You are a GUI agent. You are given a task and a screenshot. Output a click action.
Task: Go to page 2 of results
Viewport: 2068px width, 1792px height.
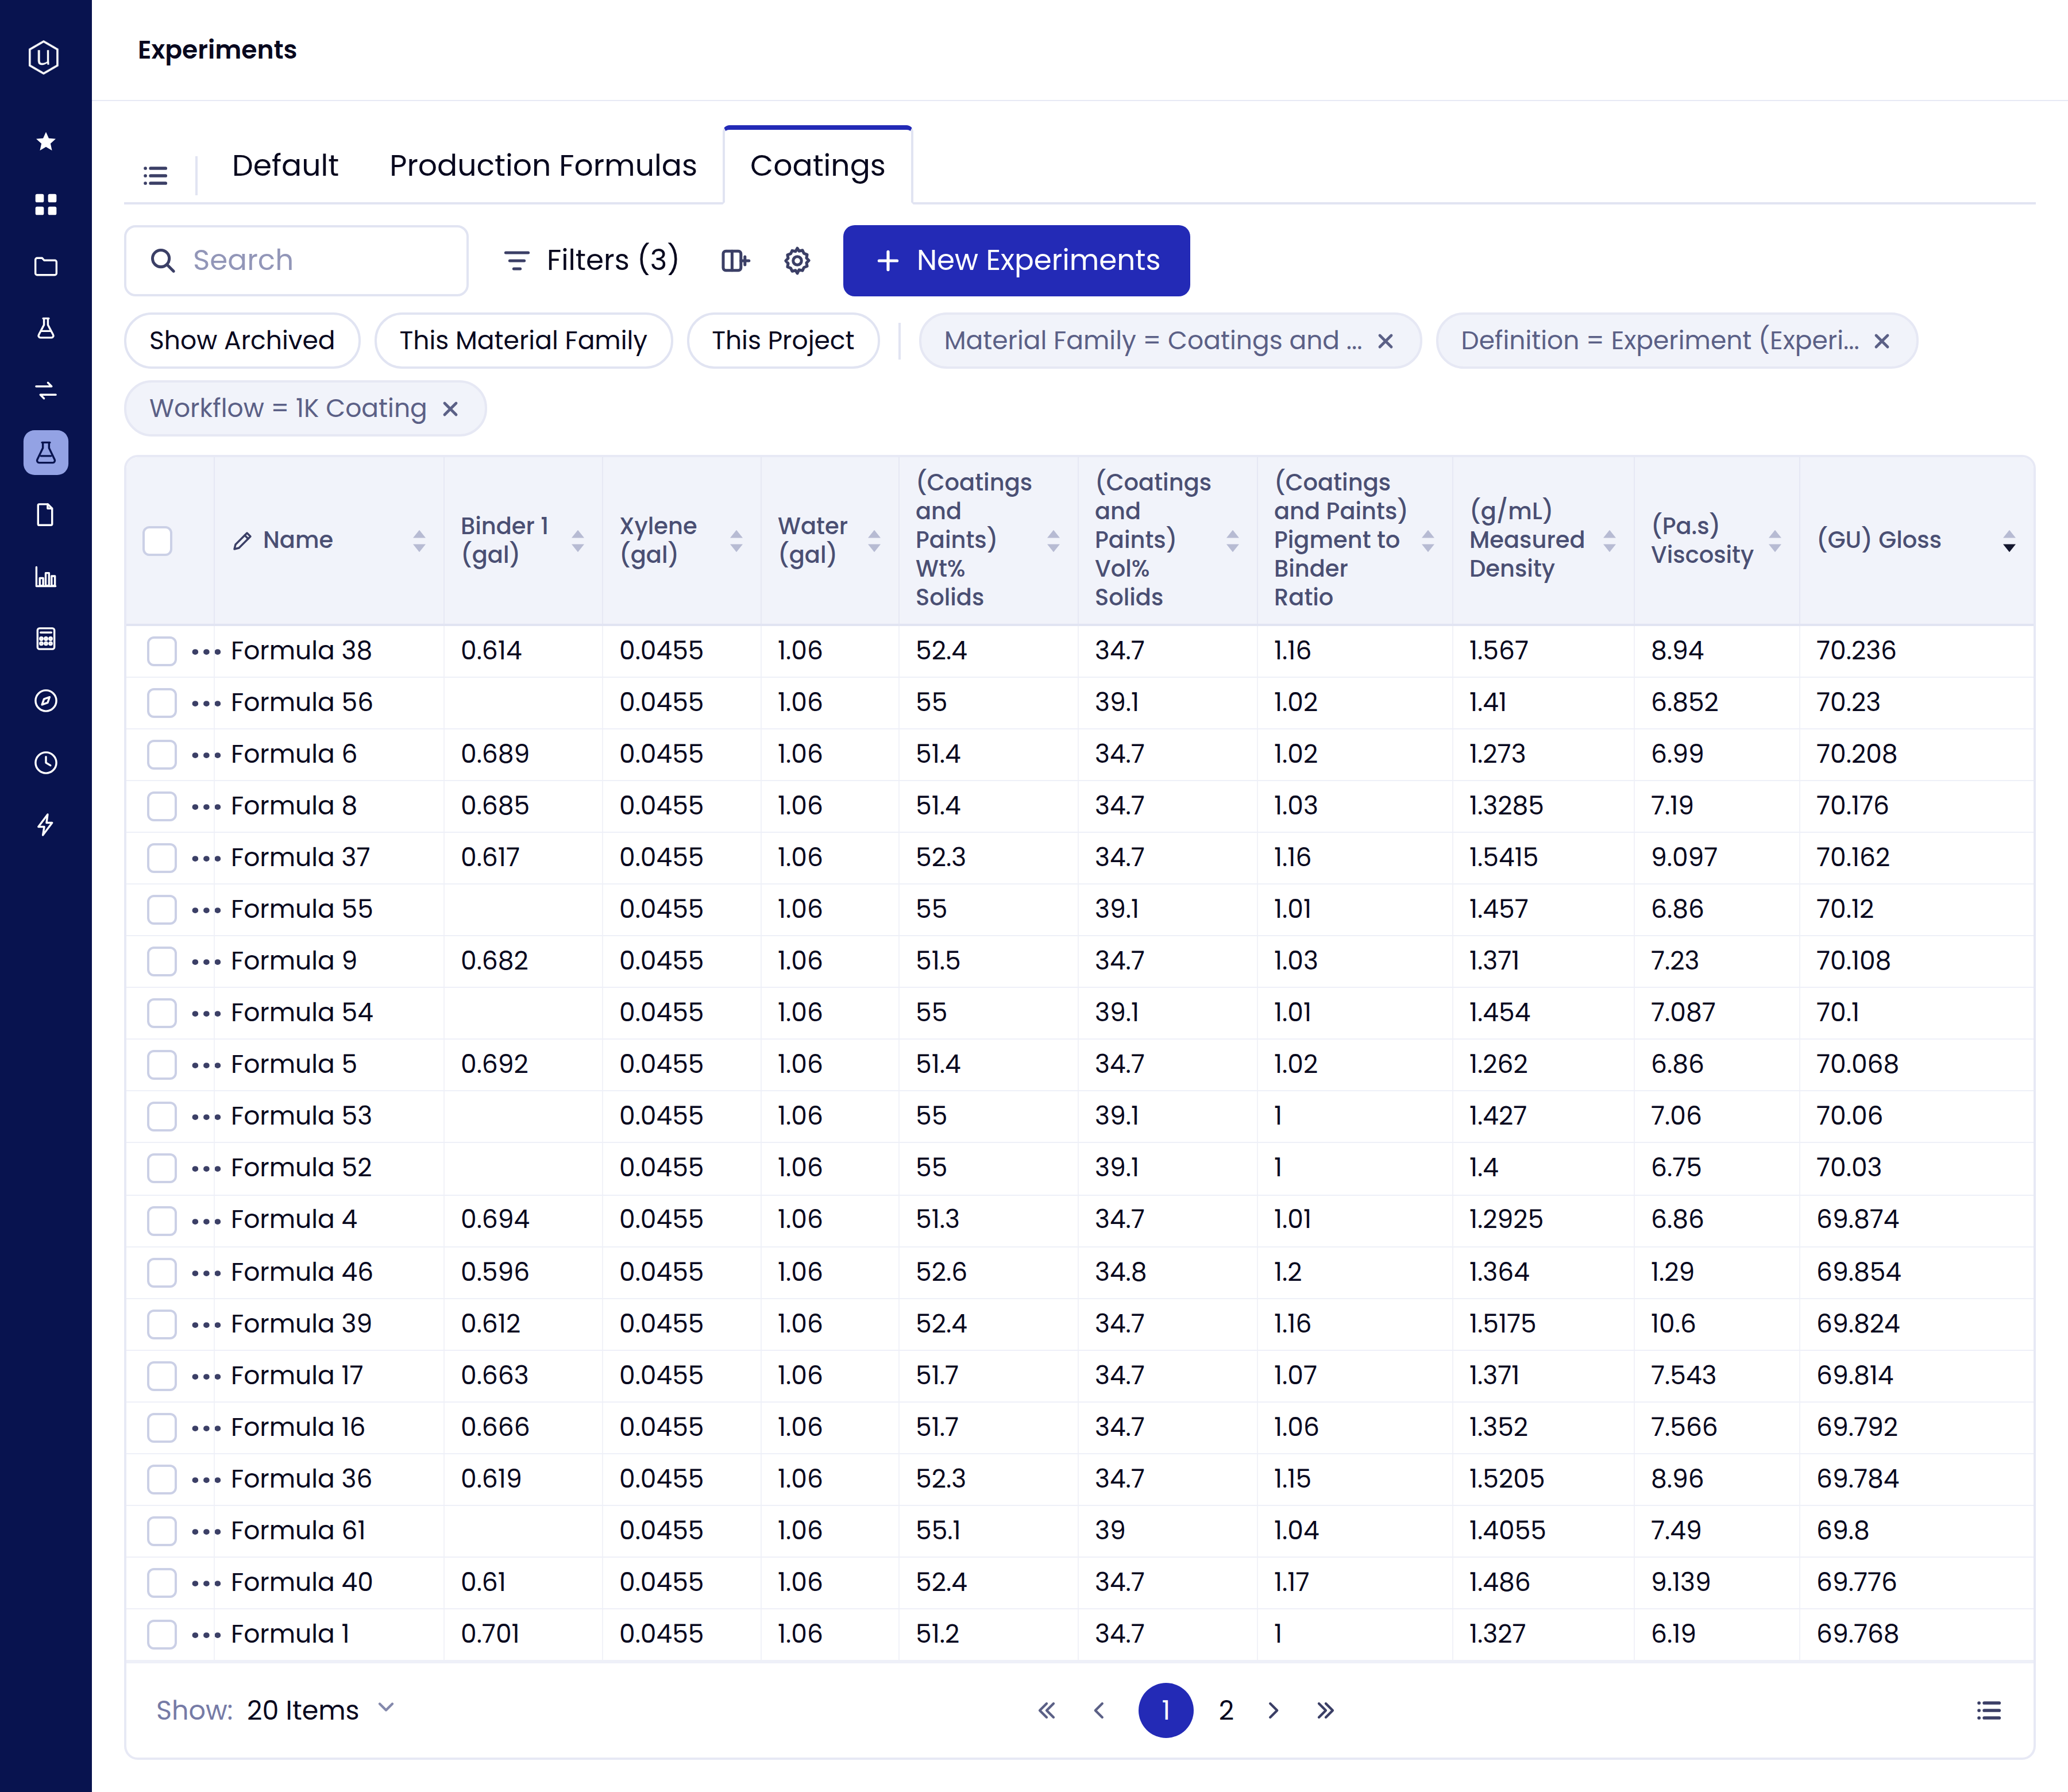point(1226,1711)
